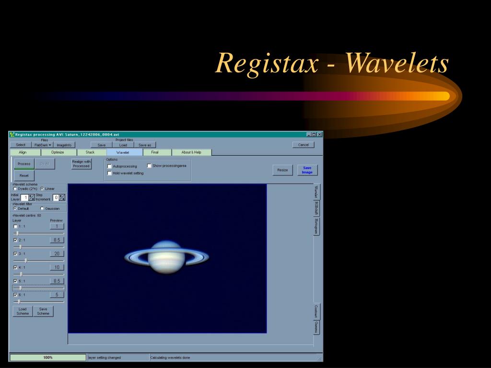This screenshot has width=491, height=368.
Task: Click Realign with Processed
Action: pos(82,164)
